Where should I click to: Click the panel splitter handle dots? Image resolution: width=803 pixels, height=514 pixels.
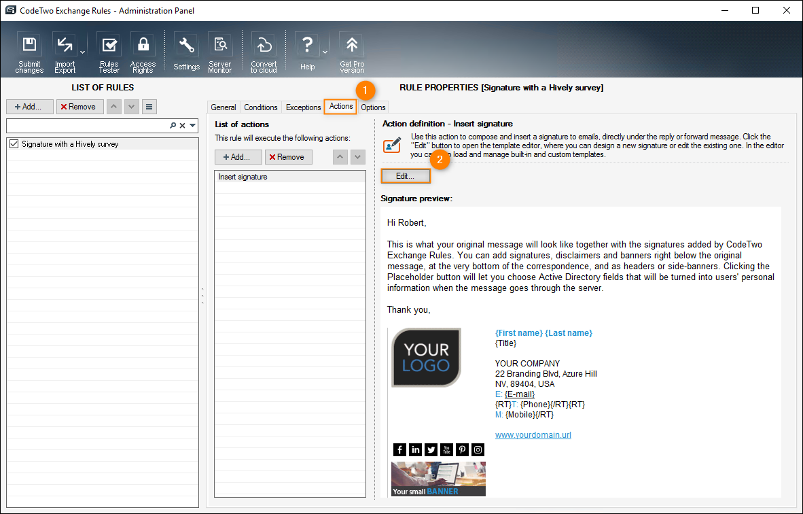[x=202, y=296]
